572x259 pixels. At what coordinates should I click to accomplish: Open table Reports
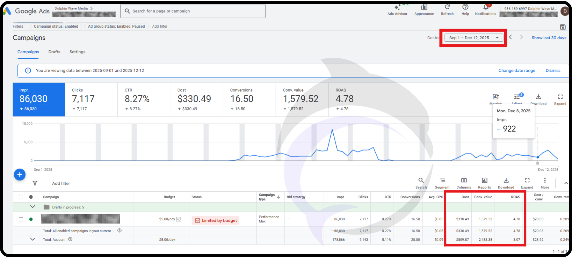[x=484, y=183]
